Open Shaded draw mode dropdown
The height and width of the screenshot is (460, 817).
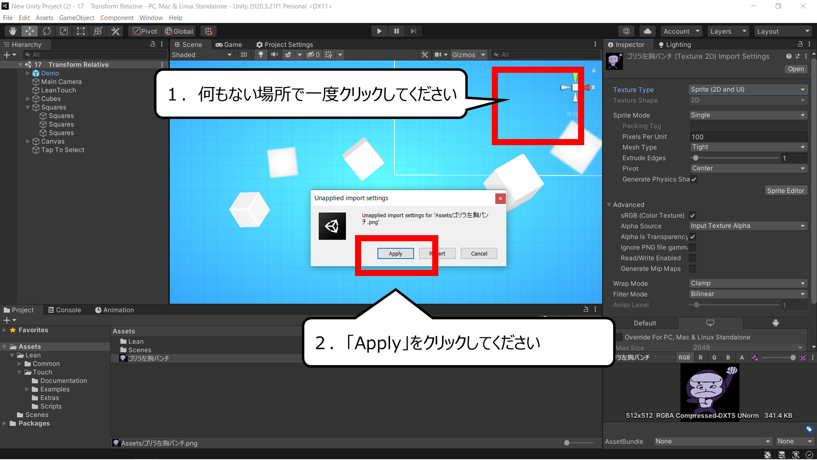click(201, 55)
